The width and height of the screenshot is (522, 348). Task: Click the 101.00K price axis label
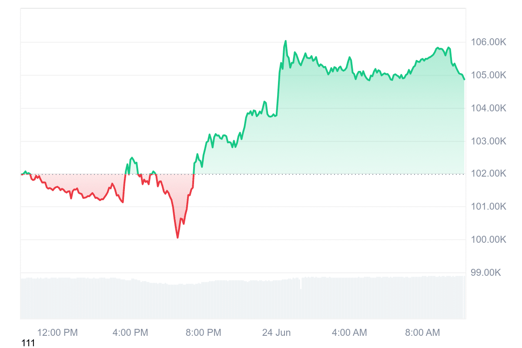click(489, 207)
